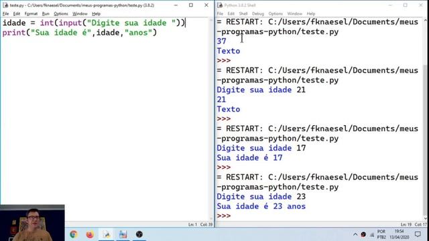Click idade variable in first code line

14,23
